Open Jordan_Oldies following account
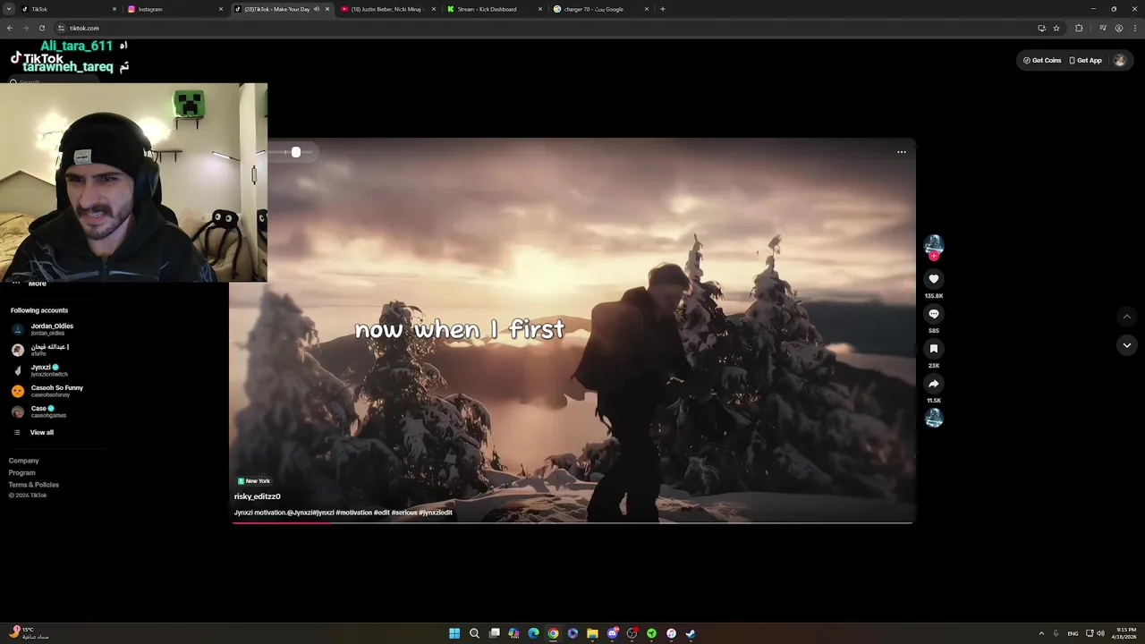Image resolution: width=1145 pixels, height=644 pixels. tap(51, 329)
